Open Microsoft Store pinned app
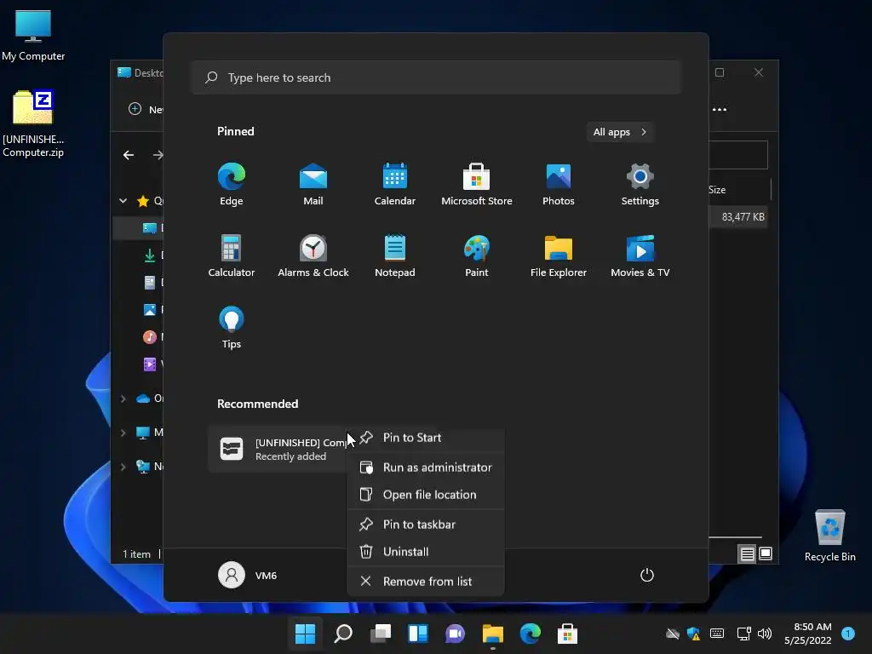This screenshot has height=654, width=872. click(x=477, y=185)
